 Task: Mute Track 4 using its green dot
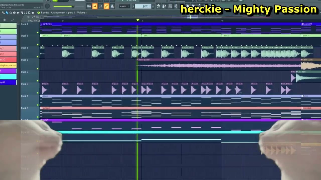[38, 68]
